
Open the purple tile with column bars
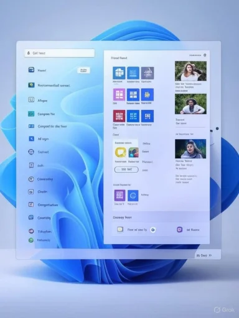point(119,195)
